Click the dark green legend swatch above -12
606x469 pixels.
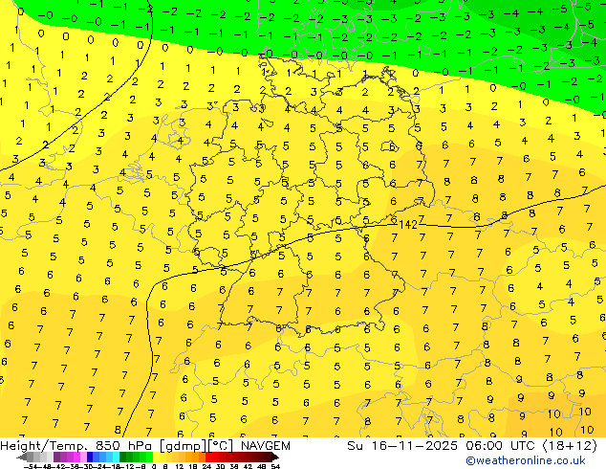coord(122,457)
